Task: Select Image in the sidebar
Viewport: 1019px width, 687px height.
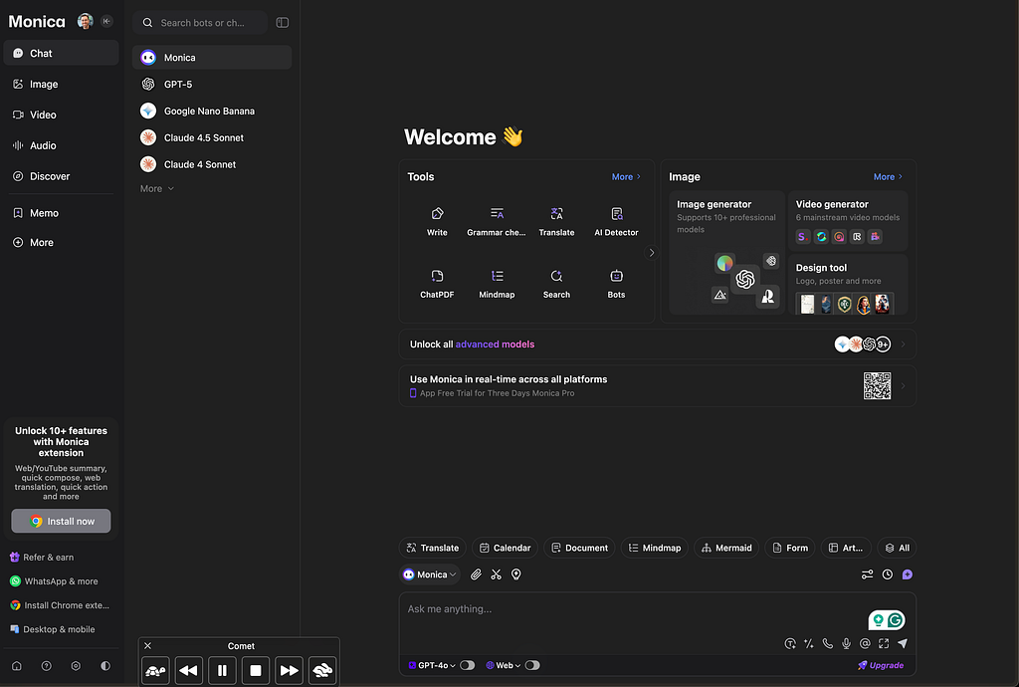Action: pos(61,84)
